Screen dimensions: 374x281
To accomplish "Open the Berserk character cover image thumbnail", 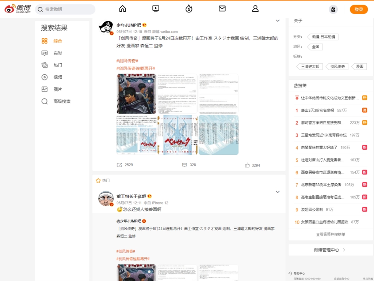I will coord(137,94).
